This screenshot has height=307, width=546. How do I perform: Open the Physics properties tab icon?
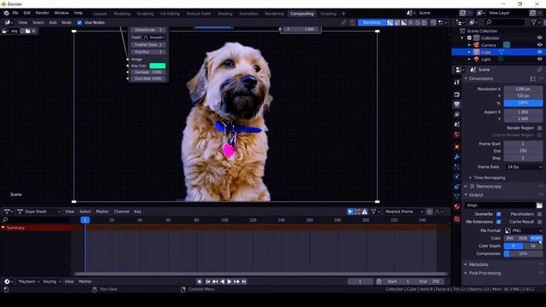[457, 177]
